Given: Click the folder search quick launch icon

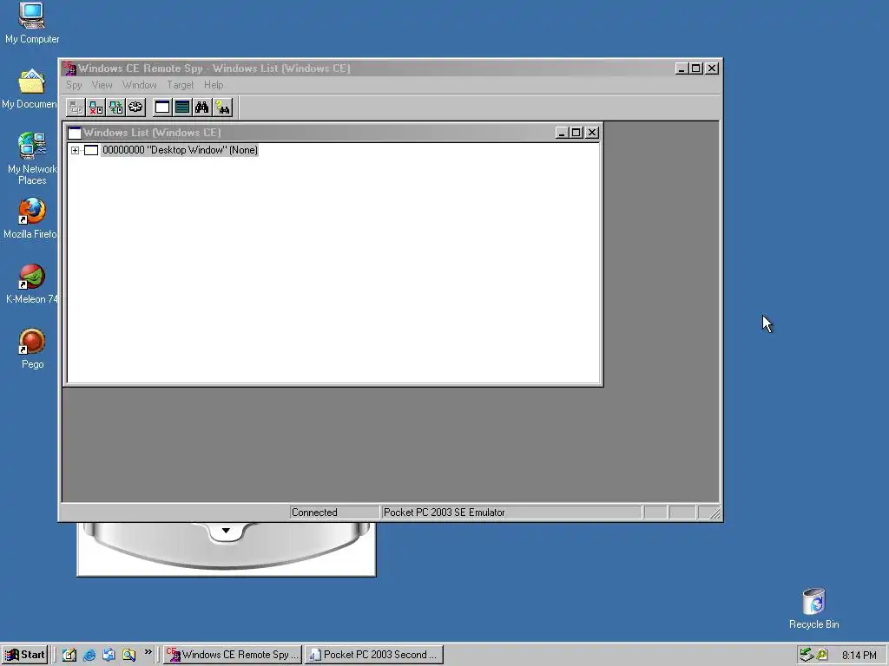Looking at the screenshot, I should [128, 655].
